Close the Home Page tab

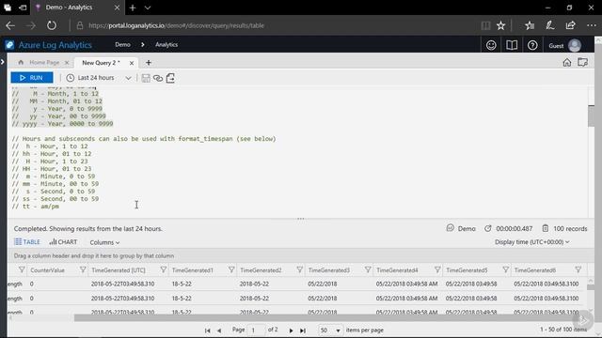pyautogui.click(x=67, y=63)
